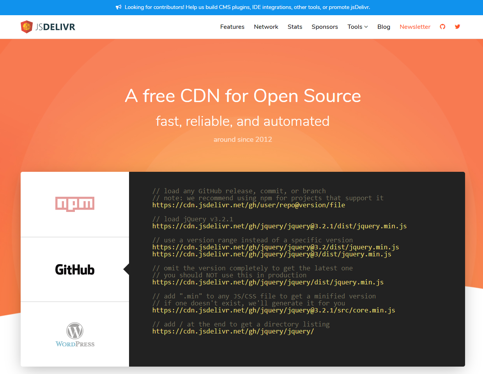Screen dimensions: 483x374
Task: Click the jquery@3.2.1/src/core.min.js URL
Action: click(x=273, y=310)
